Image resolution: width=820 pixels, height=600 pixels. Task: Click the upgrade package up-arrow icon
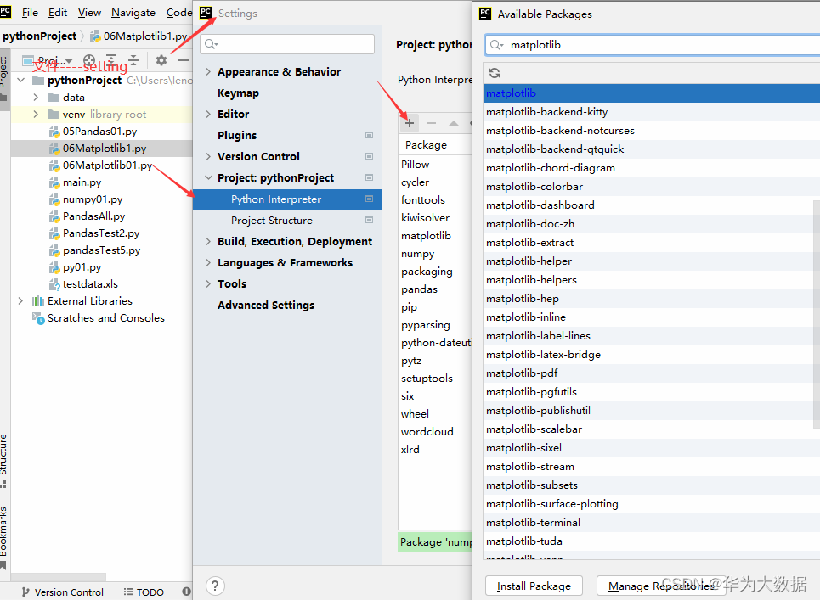[x=454, y=123]
